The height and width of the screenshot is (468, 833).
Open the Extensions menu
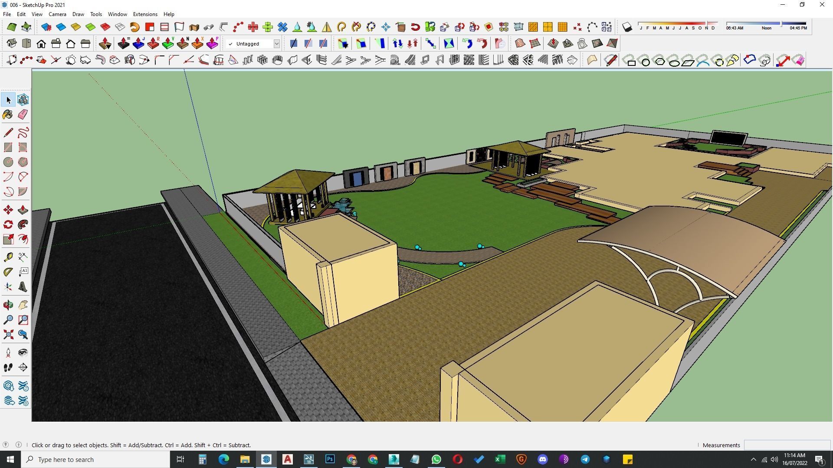(x=145, y=14)
